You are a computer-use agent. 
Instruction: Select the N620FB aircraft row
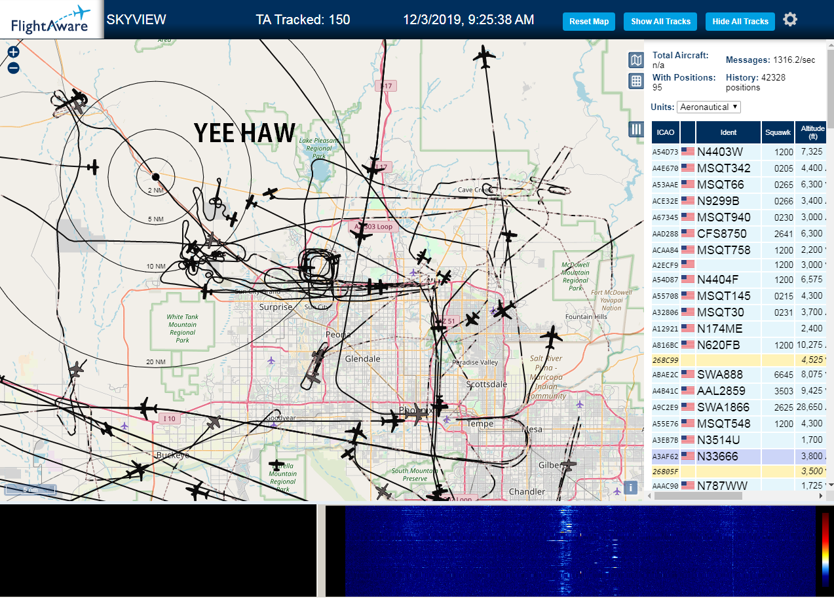pyautogui.click(x=739, y=345)
